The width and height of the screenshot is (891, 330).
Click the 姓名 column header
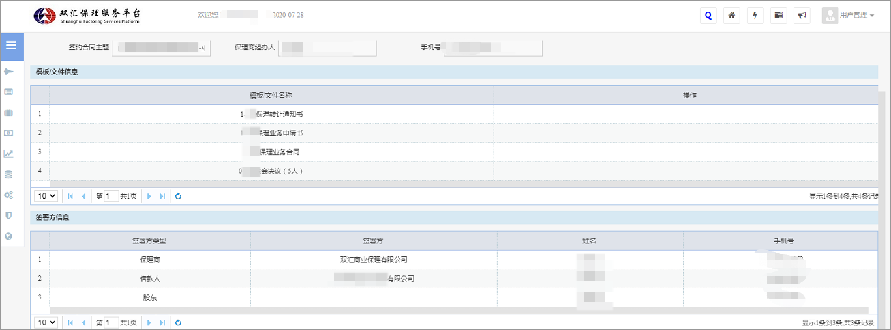point(590,241)
